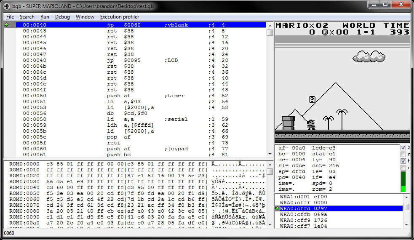Click the bgb application icon in title bar
The height and width of the screenshot is (240, 414).
[x=7, y=6]
